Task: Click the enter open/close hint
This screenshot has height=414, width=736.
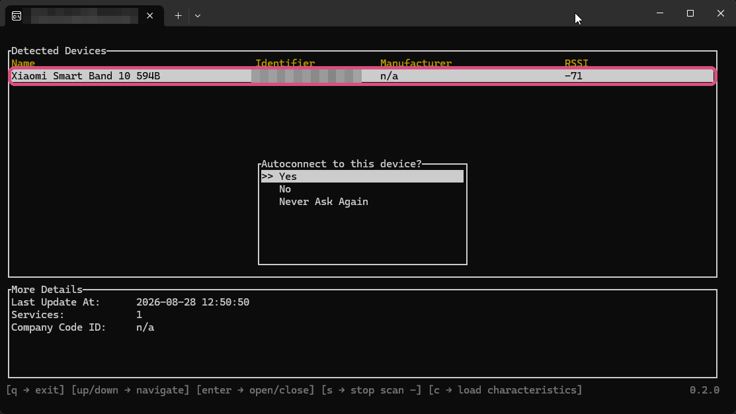Action: [x=255, y=391]
